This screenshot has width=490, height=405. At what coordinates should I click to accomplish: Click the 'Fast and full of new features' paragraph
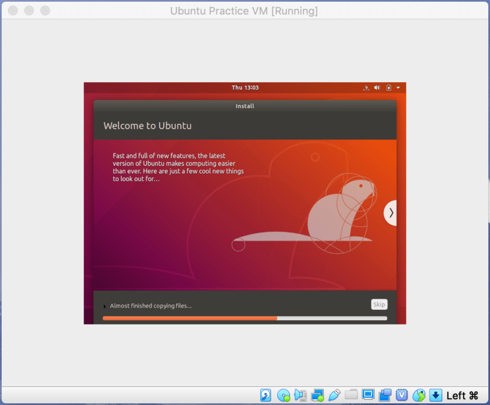pyautogui.click(x=178, y=167)
